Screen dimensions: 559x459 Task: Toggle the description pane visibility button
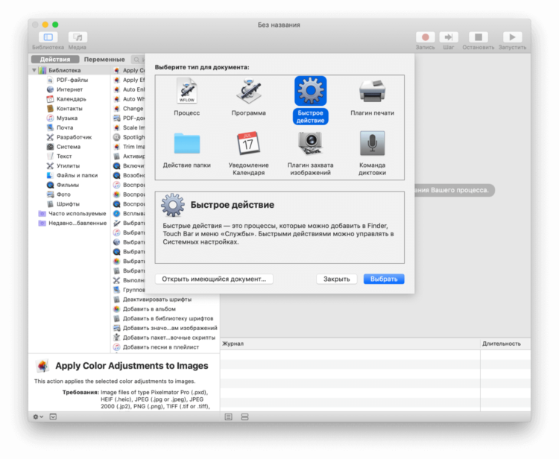coord(53,417)
